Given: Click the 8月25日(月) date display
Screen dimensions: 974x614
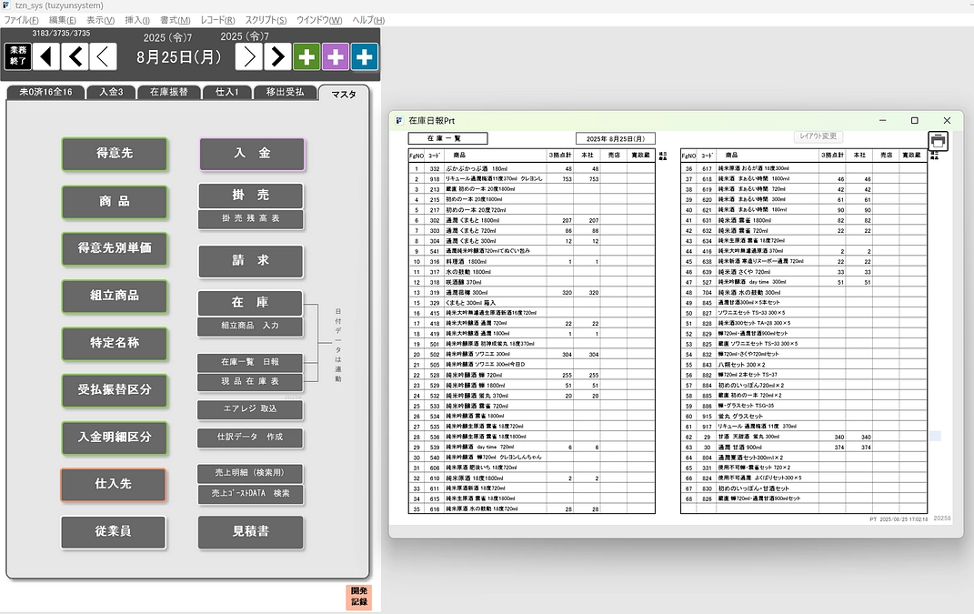Looking at the screenshot, I should click(x=178, y=56).
